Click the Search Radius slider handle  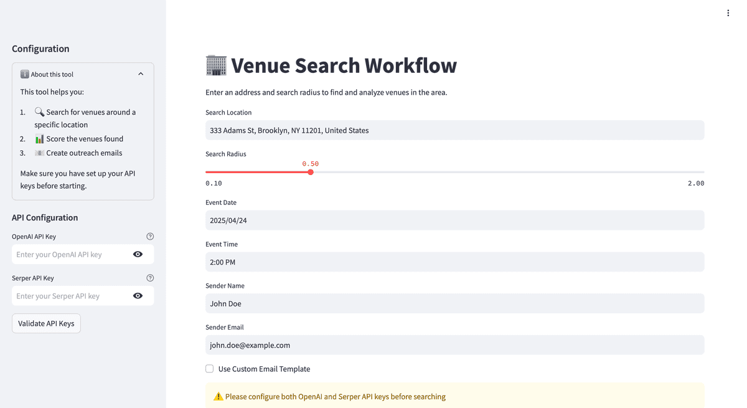pyautogui.click(x=311, y=172)
